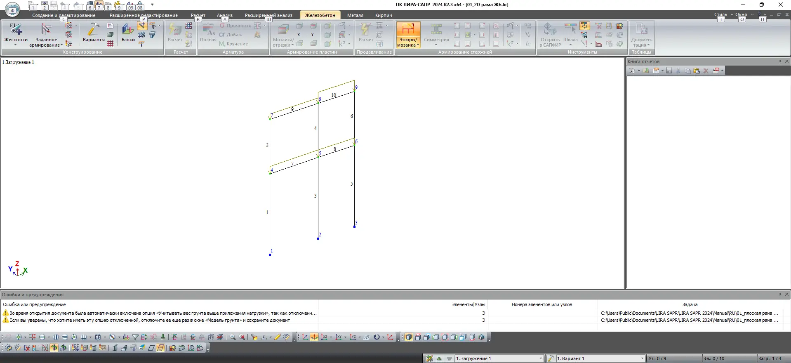
Task: Click the yellow pencil icon in the bottom toolbar
Action: pyautogui.click(x=277, y=337)
